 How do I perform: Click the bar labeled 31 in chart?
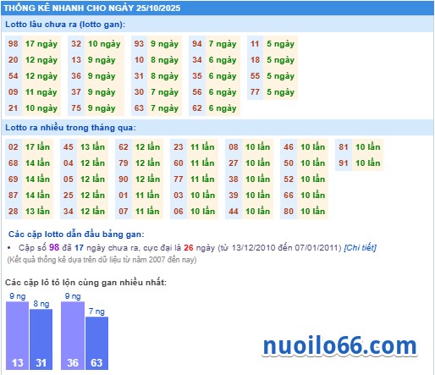tap(41, 339)
